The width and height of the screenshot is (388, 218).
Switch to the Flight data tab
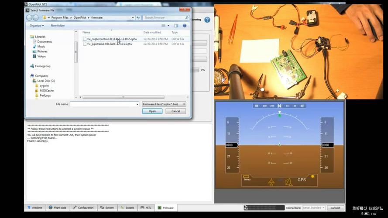click(58, 208)
